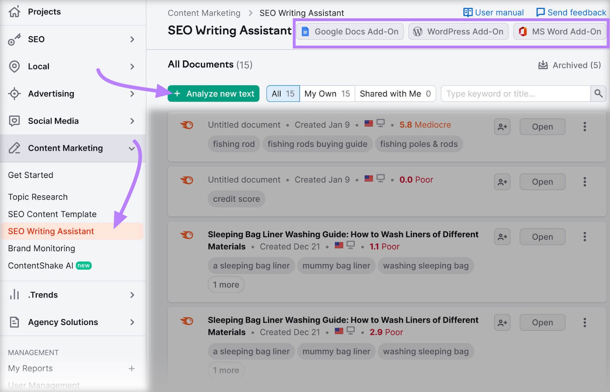Collapse the Content Marketing section

[132, 148]
